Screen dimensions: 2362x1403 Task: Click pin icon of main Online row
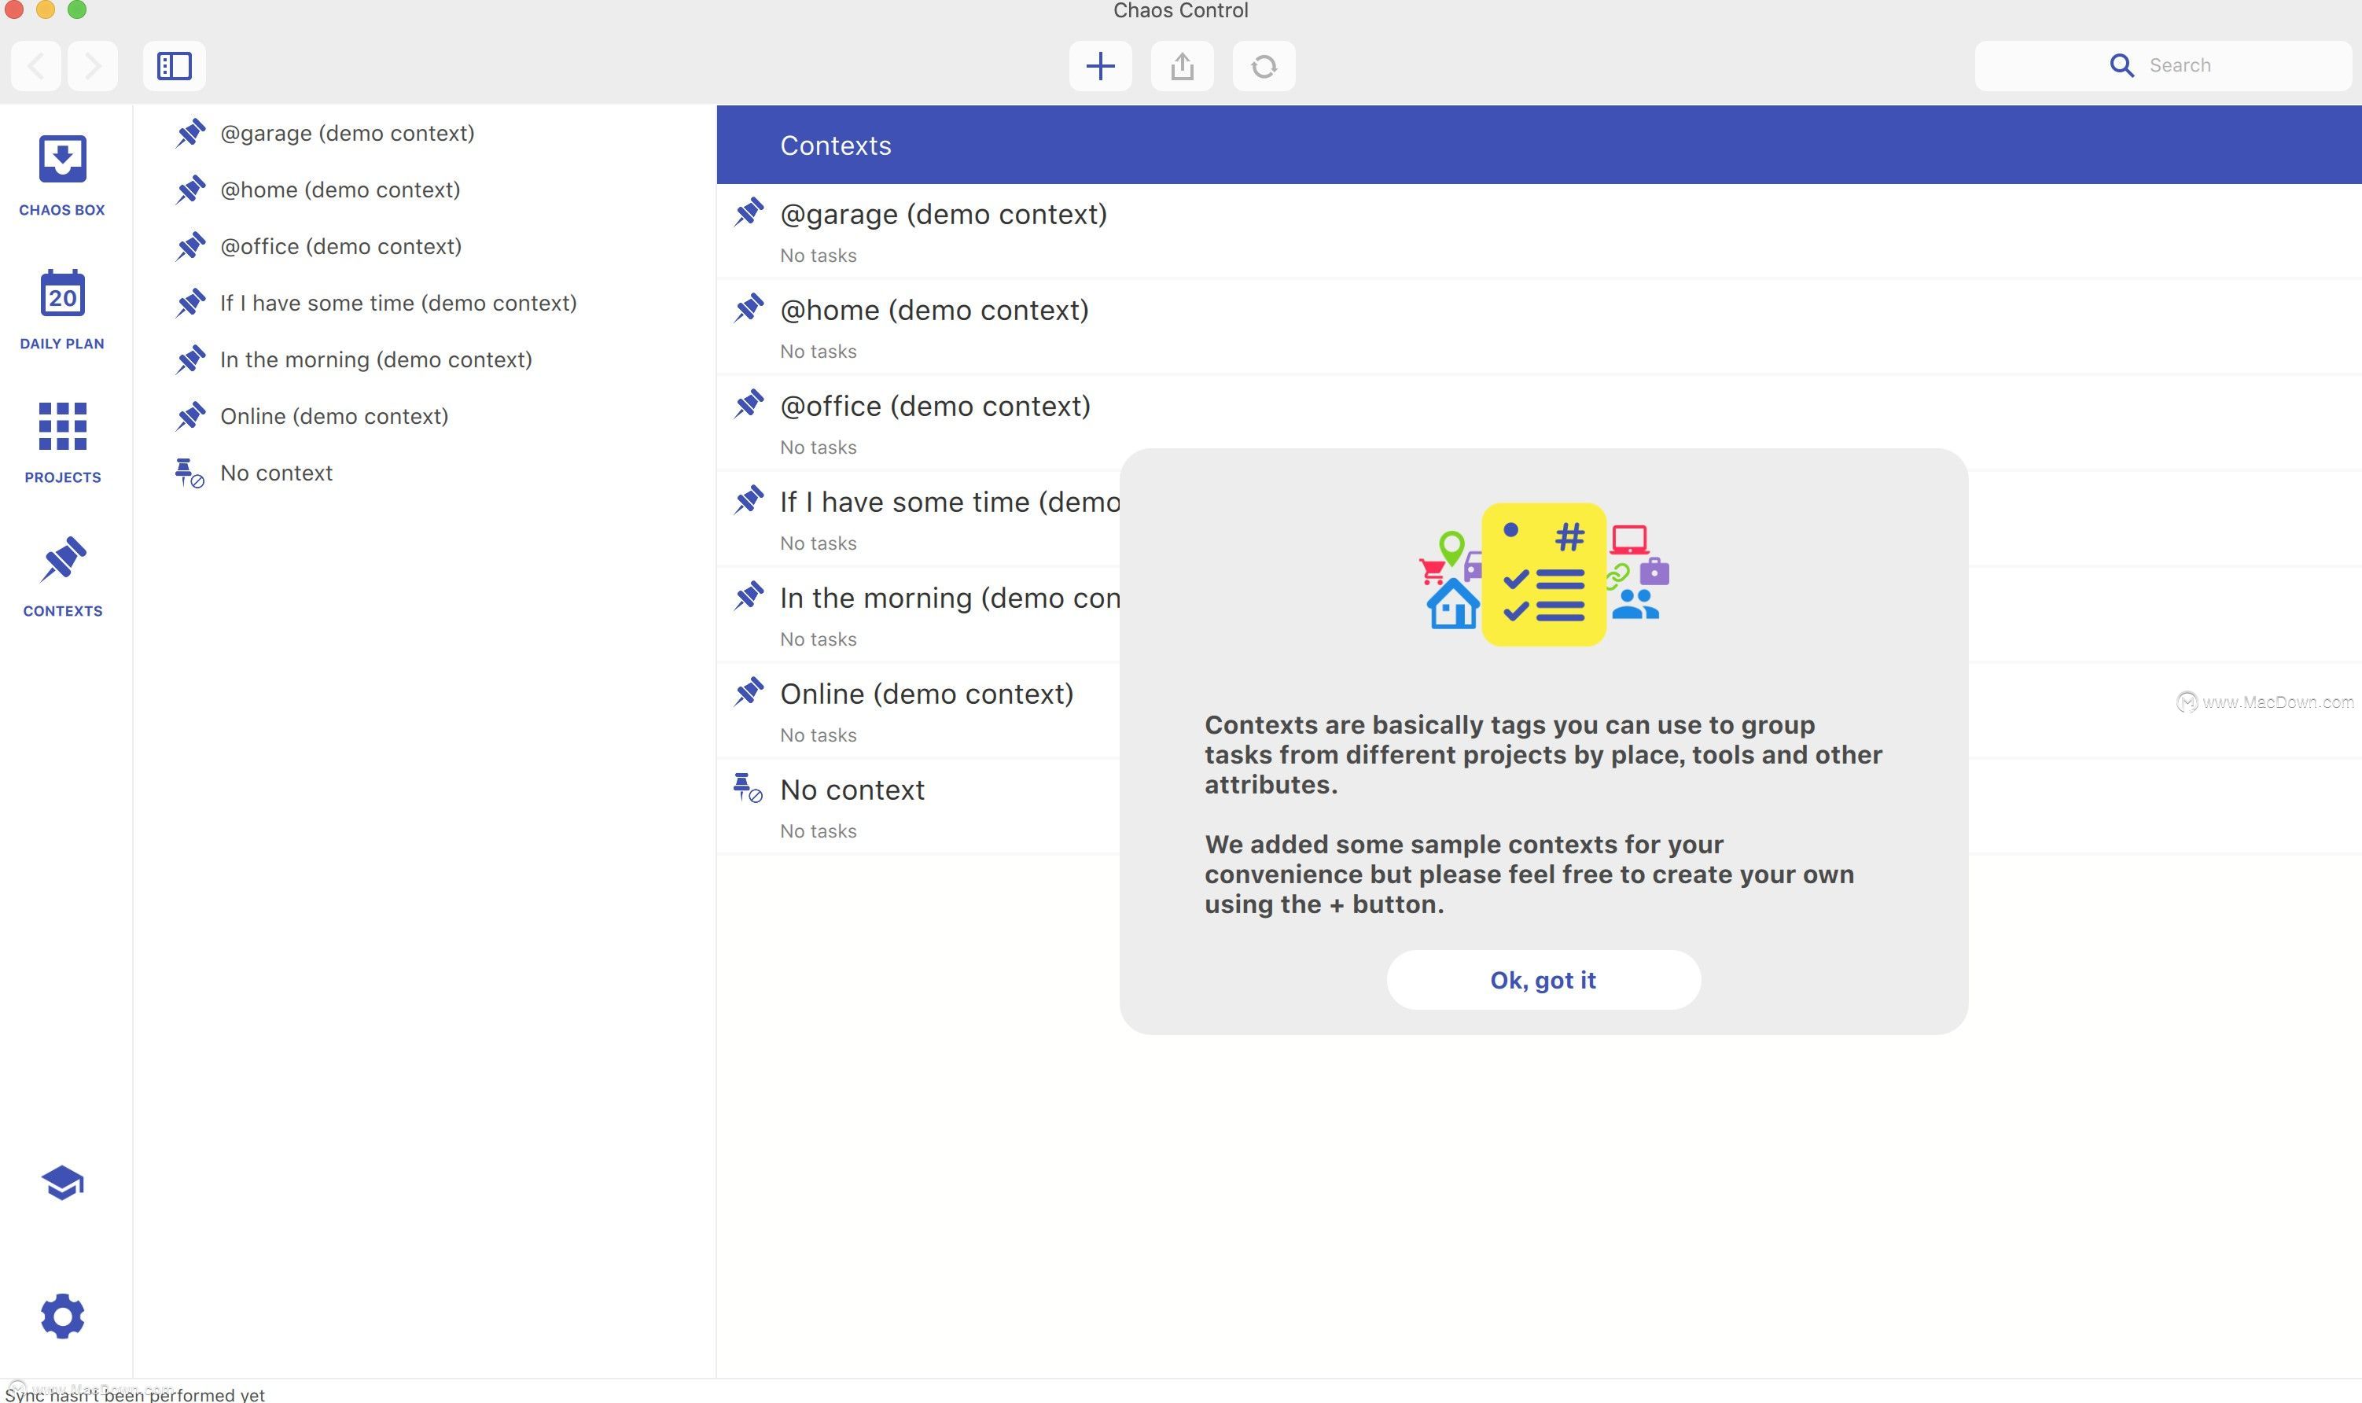(749, 692)
